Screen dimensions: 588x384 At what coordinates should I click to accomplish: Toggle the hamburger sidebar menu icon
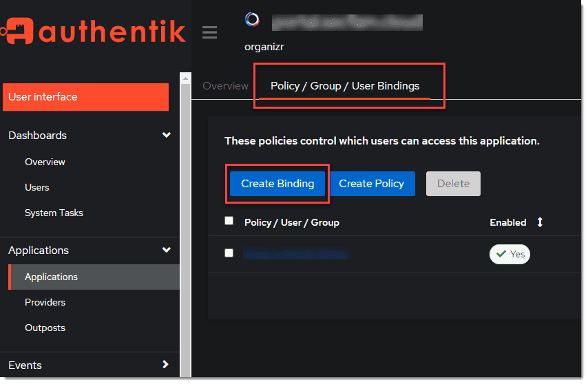[209, 32]
